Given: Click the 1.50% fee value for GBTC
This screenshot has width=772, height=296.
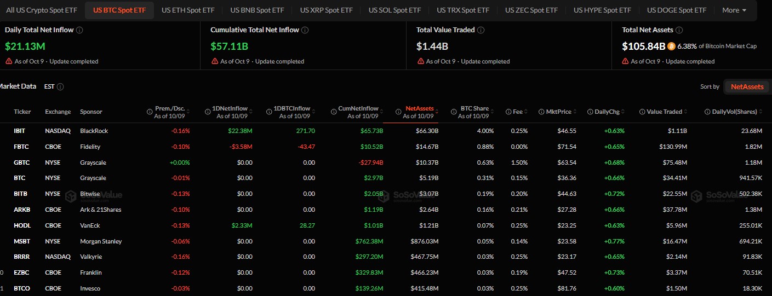Looking at the screenshot, I should click(x=518, y=162).
